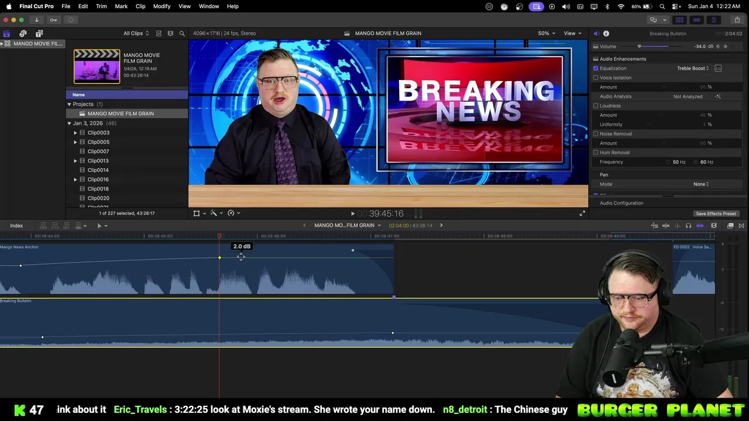Image resolution: width=749 pixels, height=421 pixels.
Task: Click the Audio Analysis analyze button
Action: [x=718, y=96]
